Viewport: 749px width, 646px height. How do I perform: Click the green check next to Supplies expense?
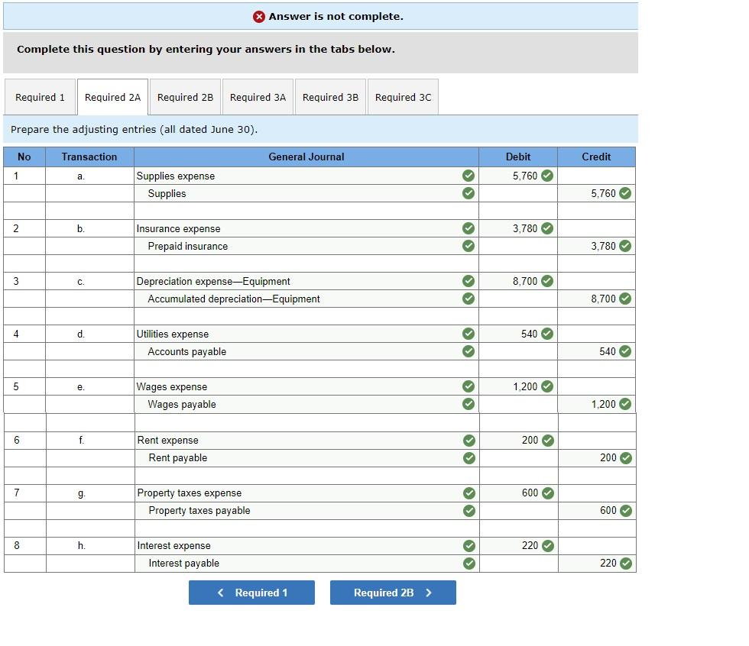pos(469,176)
